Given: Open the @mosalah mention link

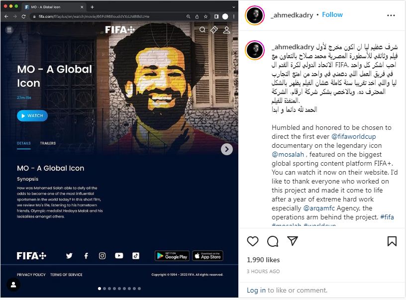Looking at the screenshot, I should pyautogui.click(x=288, y=155).
